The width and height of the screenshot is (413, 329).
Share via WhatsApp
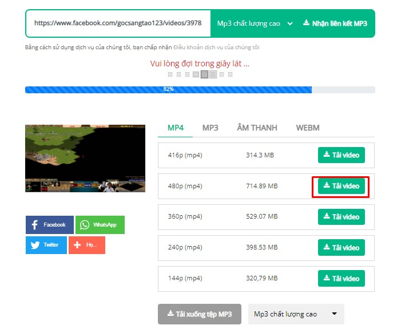coord(100,225)
